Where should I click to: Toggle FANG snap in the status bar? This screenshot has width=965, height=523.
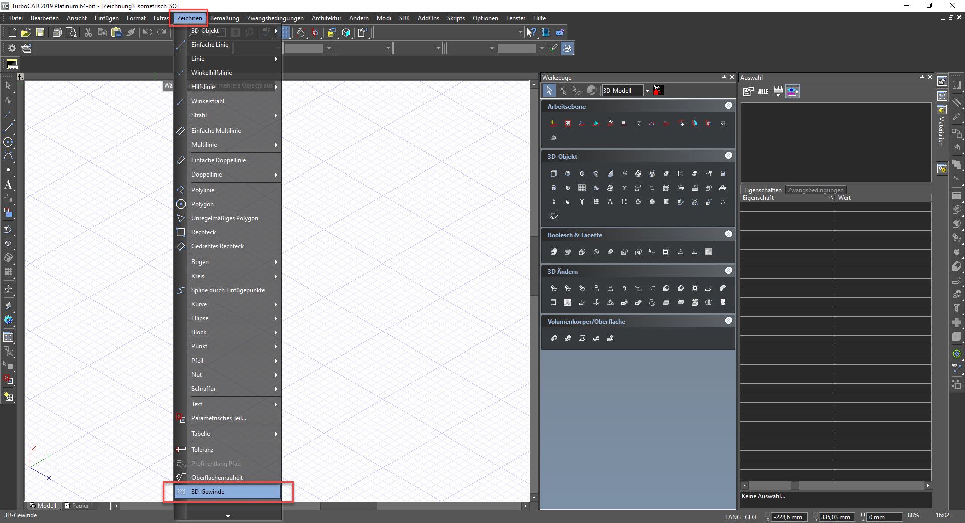733,517
